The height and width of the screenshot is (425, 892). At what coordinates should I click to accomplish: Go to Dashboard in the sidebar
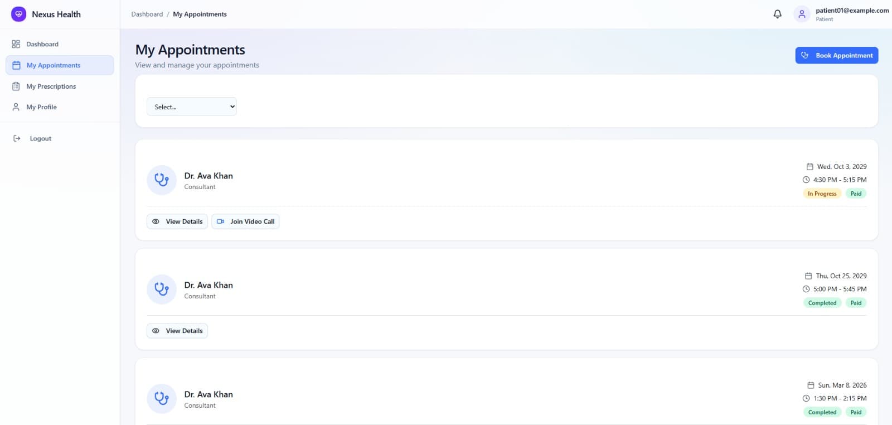42,44
